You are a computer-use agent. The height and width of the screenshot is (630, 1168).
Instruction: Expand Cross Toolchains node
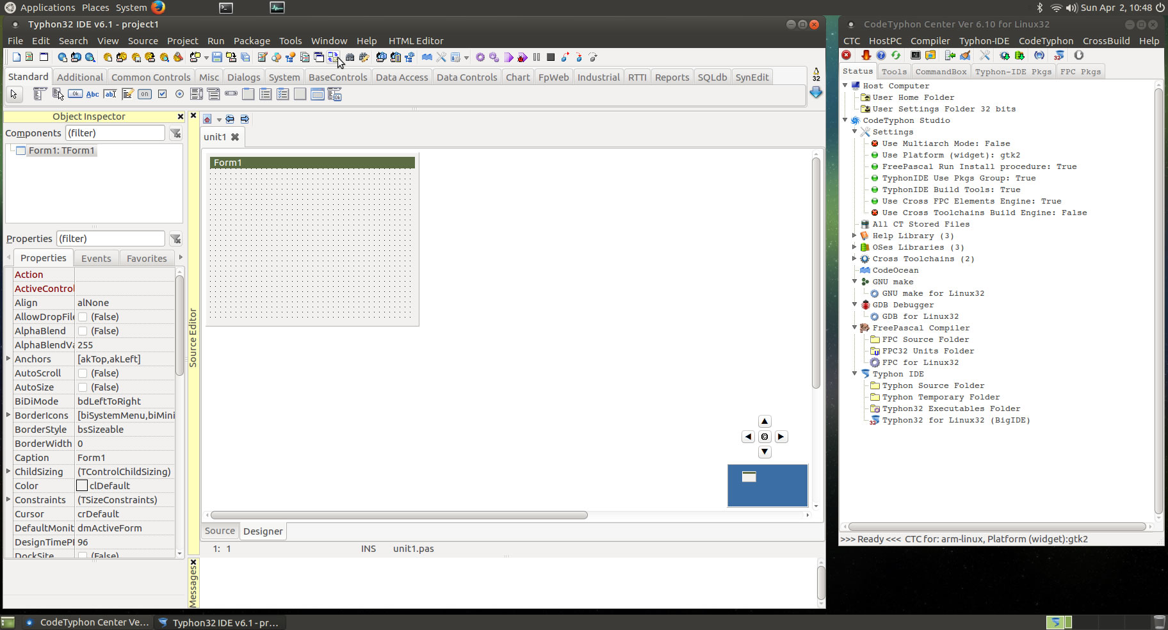point(854,259)
